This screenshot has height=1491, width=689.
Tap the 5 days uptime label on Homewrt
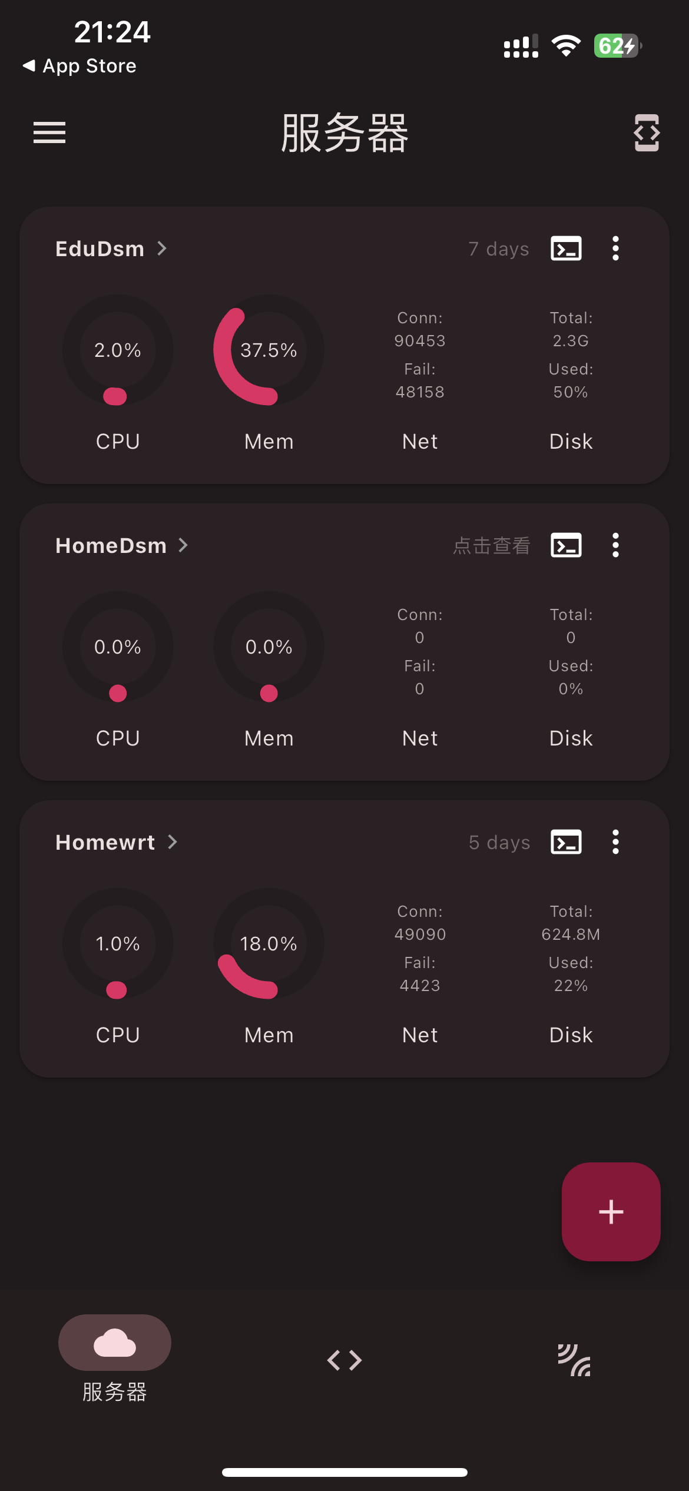pyautogui.click(x=498, y=841)
